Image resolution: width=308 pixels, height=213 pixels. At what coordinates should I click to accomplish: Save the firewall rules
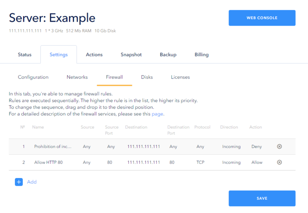point(262,198)
